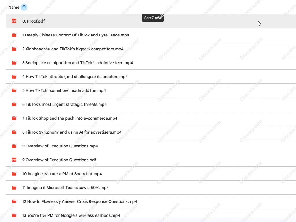
Task: Click video icon for Crisis Response Questions file
Action: pos(14,201)
